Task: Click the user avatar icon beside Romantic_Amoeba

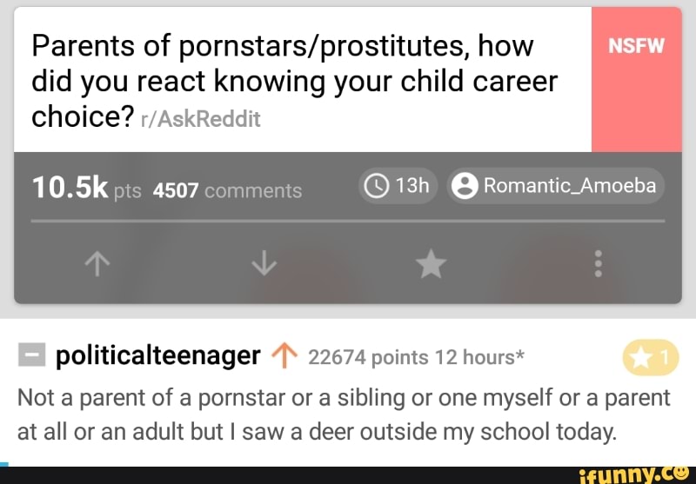Action: (466, 186)
